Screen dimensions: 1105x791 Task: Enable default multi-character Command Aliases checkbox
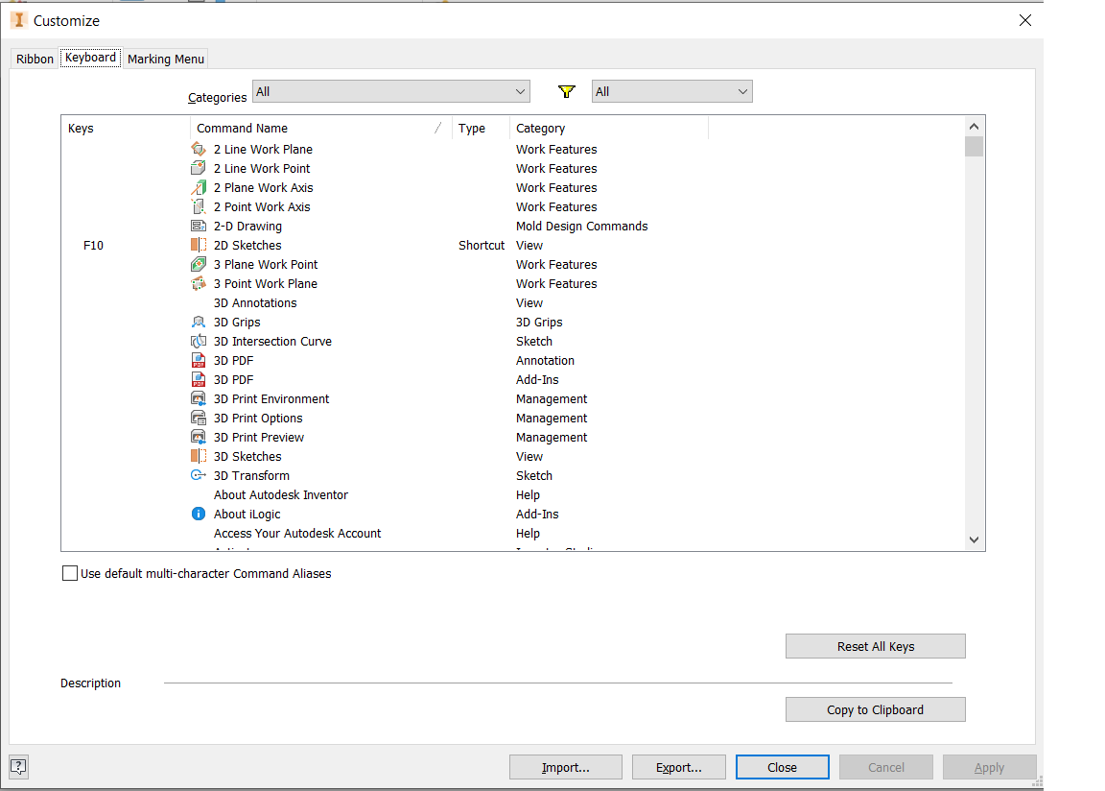click(x=70, y=573)
